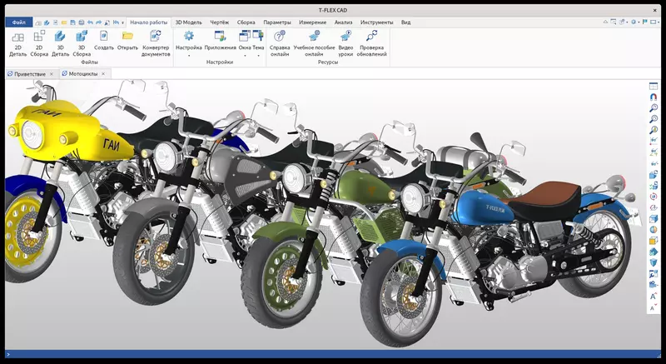Click the 2D Деталь icon
The width and height of the screenshot is (666, 364).
(17, 37)
